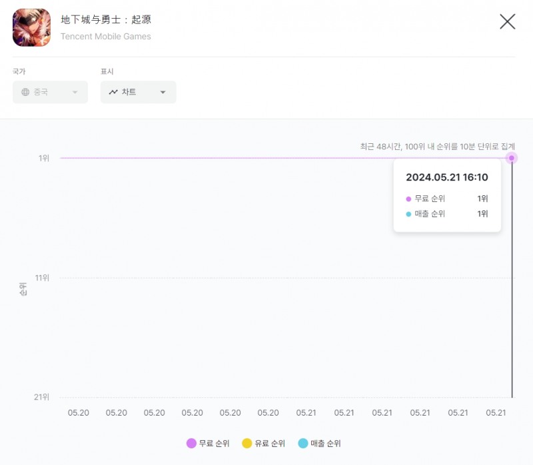The height and width of the screenshot is (465, 533).
Task: Click the purple dot beside 무료 순위 in tooltip
Action: coord(409,199)
